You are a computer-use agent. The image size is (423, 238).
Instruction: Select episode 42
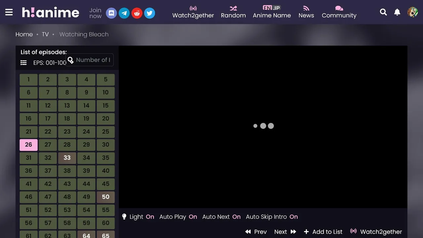48,184
